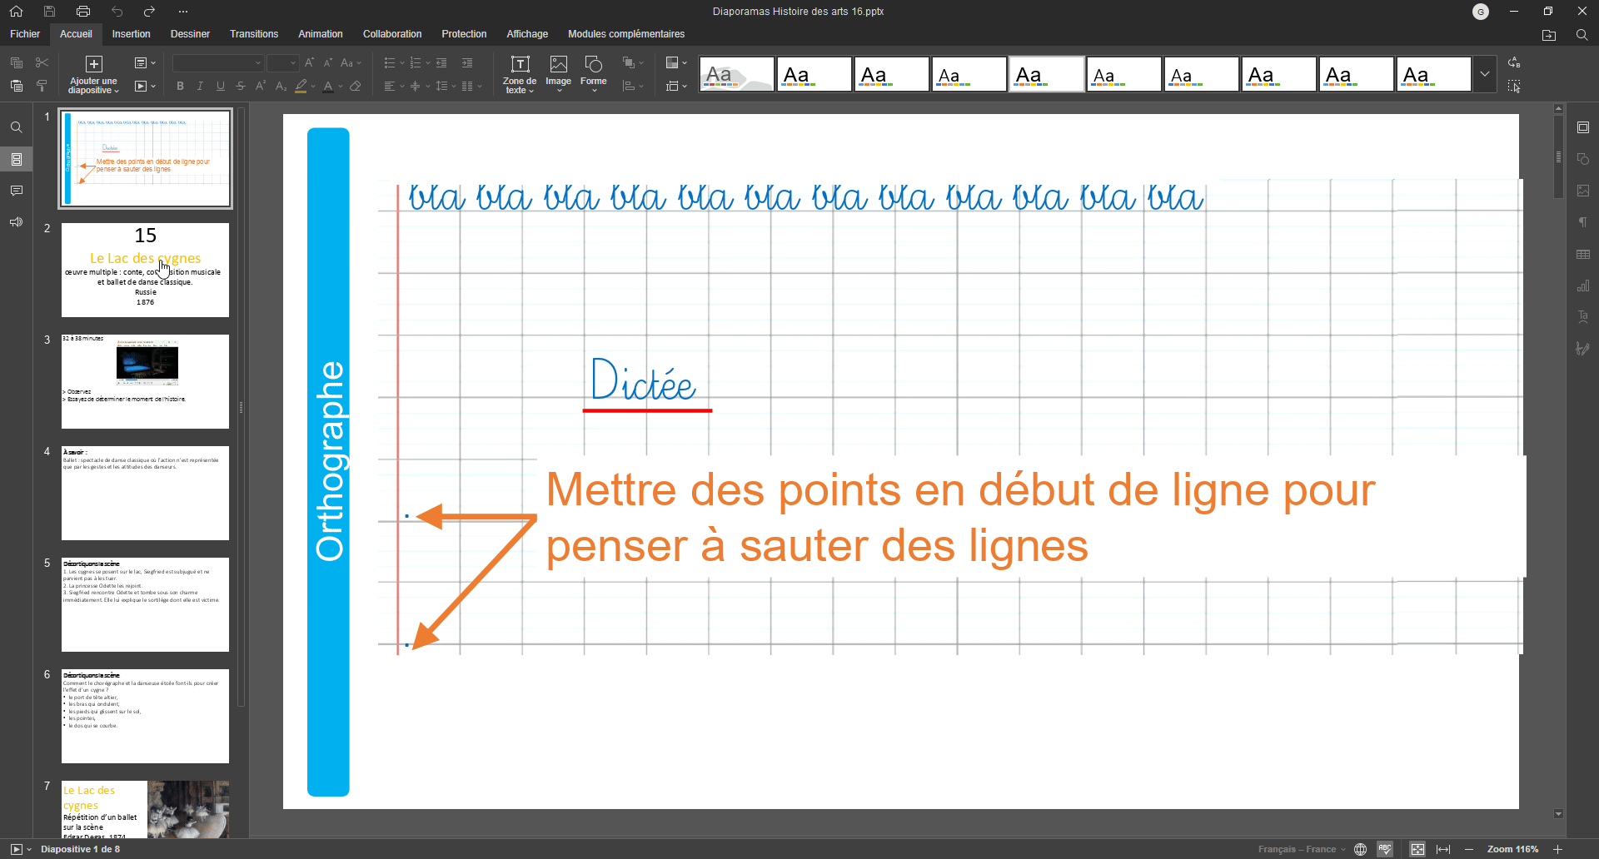
Task: Open Table settings icon in right sidebar
Action: [x=1583, y=254]
